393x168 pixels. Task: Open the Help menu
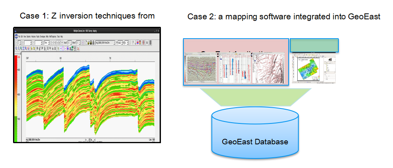[x=62, y=37]
